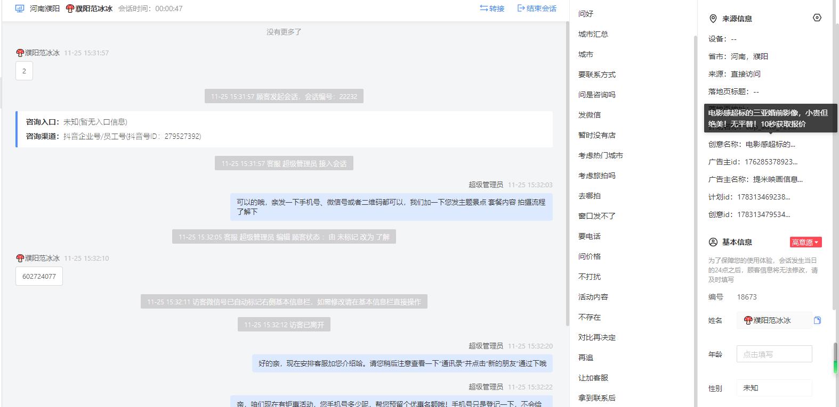839x407 pixels.
Task: Choose the 问价格 quick reply
Action: coord(590,256)
